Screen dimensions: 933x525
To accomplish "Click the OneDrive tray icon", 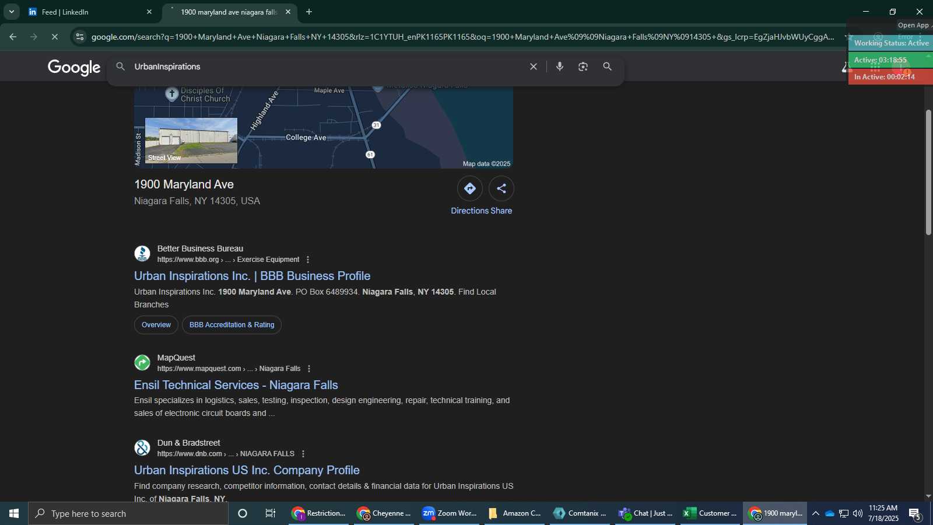I will (x=829, y=513).
